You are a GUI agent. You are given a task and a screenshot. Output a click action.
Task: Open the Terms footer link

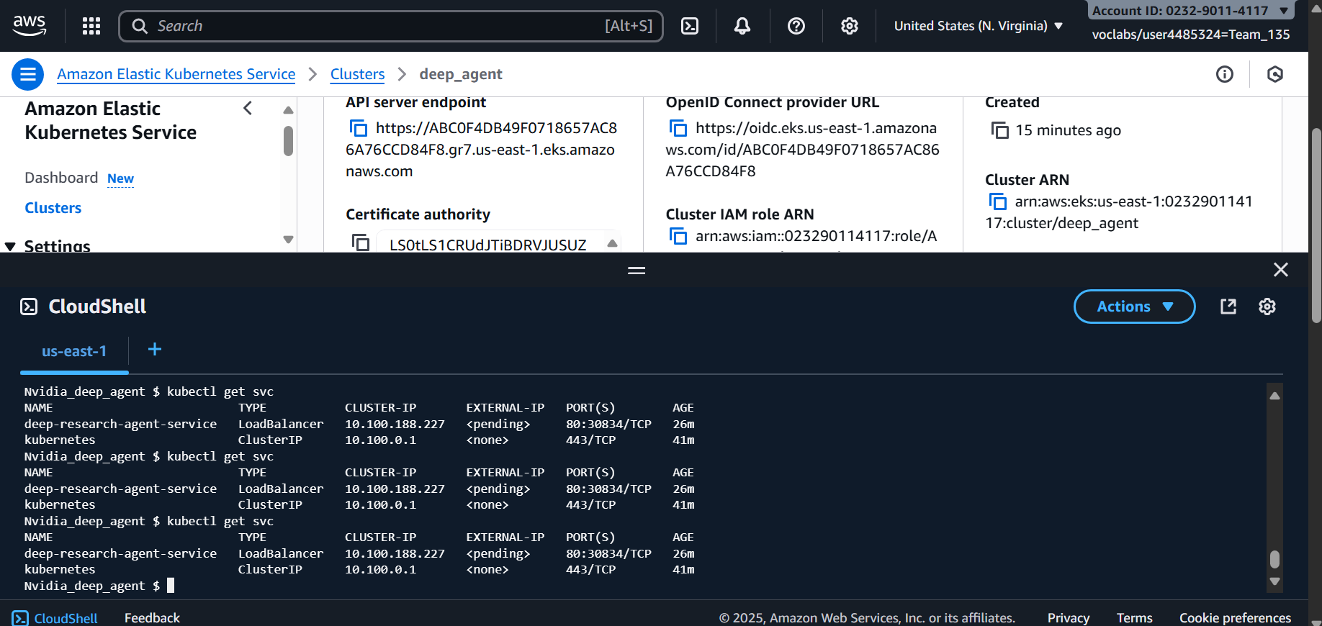tap(1135, 618)
